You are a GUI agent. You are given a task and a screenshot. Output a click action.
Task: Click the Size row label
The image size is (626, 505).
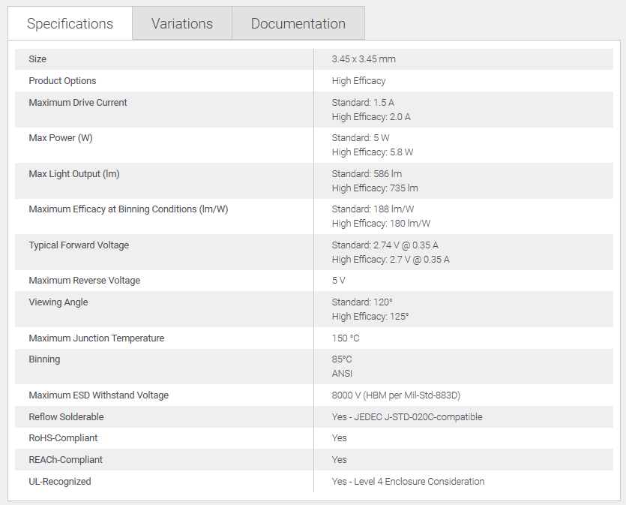click(37, 59)
